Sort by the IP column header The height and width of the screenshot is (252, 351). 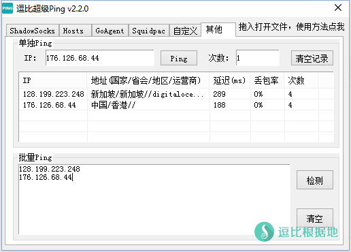pyautogui.click(x=53, y=80)
